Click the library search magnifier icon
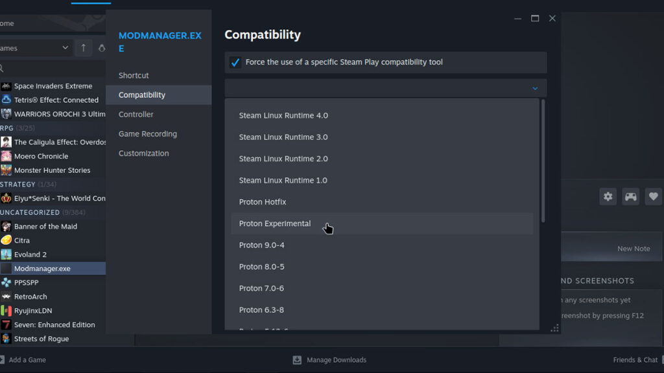The width and height of the screenshot is (664, 373). (x=2, y=68)
